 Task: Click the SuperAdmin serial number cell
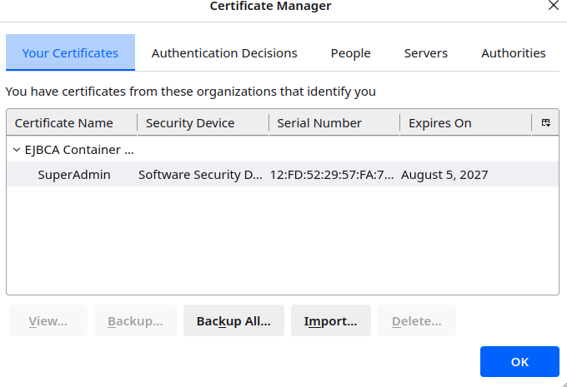(331, 175)
